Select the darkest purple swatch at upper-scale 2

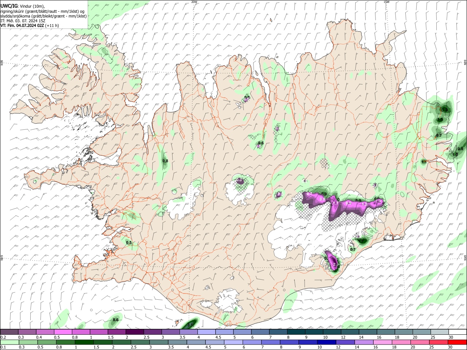click(x=134, y=332)
